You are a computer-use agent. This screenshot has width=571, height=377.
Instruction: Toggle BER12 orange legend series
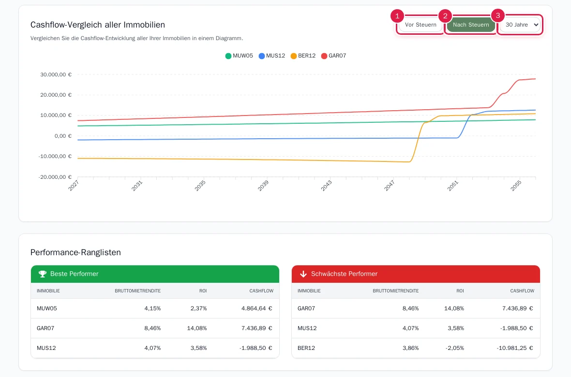303,56
